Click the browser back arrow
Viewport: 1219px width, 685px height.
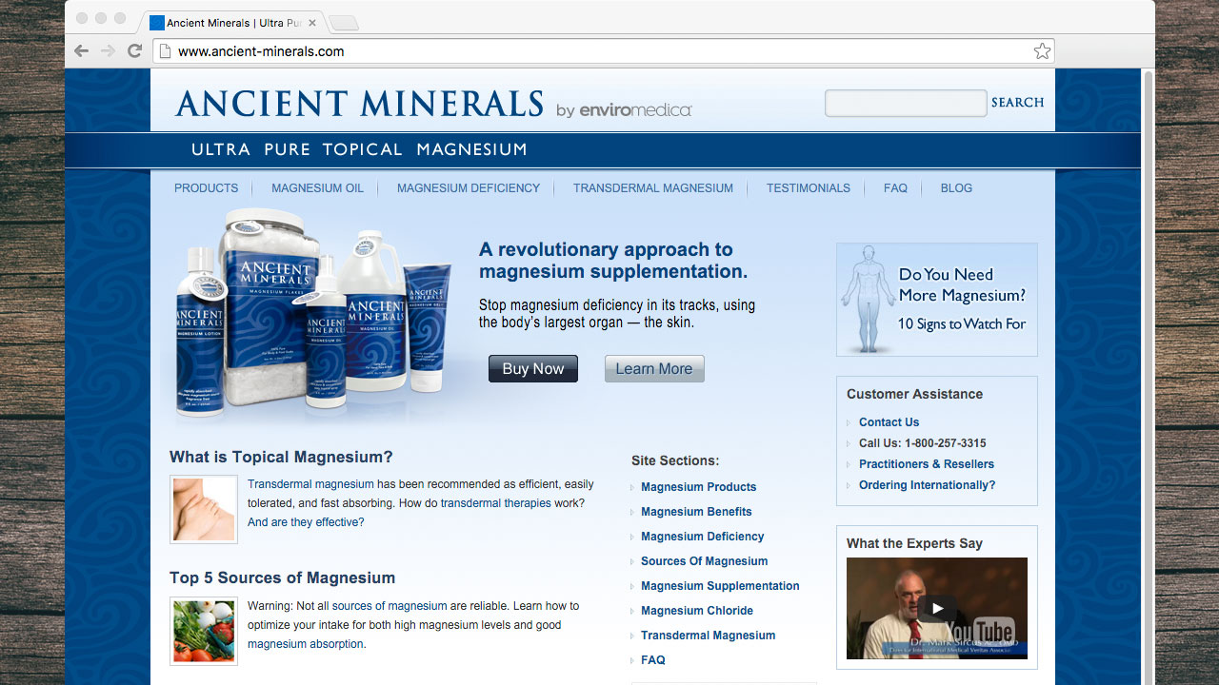click(82, 51)
